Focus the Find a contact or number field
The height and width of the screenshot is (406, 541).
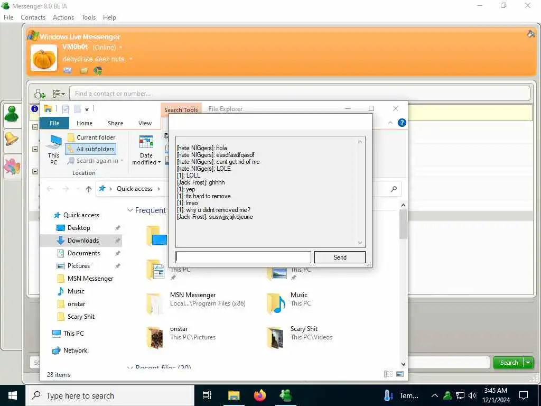(x=300, y=94)
